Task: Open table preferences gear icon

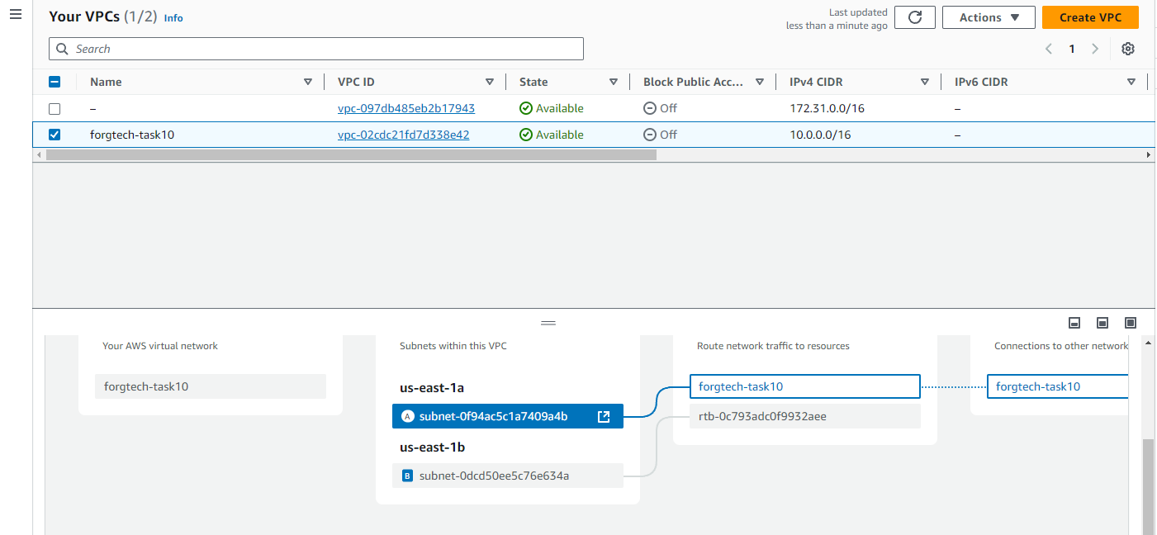Action: 1127,49
